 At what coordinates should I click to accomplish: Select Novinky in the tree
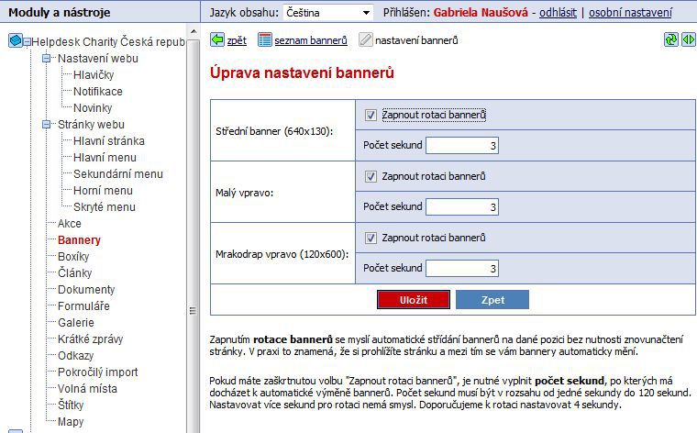click(x=93, y=107)
